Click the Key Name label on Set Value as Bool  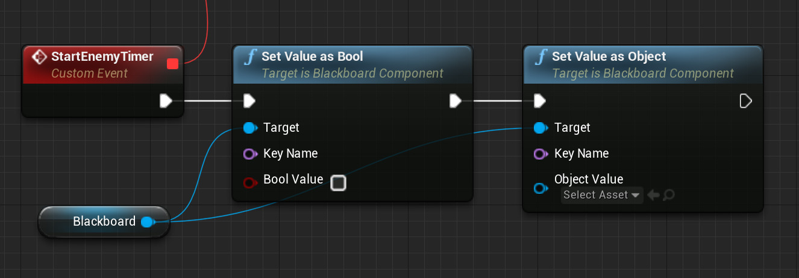tap(290, 153)
